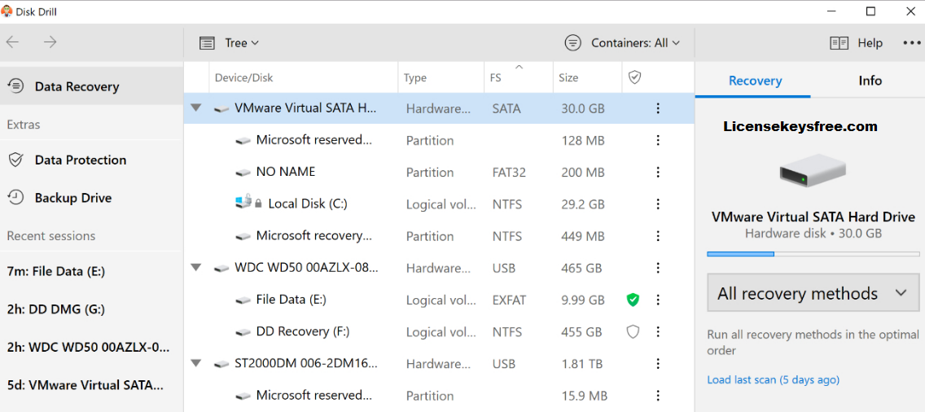
Task: Toggle green protection shield for File Data (E:)
Action: click(x=633, y=300)
